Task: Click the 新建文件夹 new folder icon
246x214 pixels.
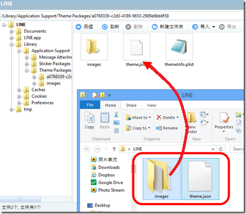Action: pyautogui.click(x=155, y=27)
